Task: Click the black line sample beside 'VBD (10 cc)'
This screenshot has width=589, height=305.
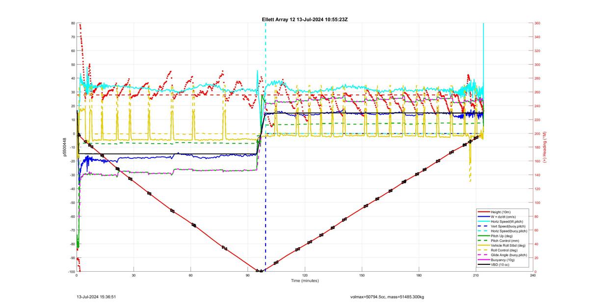Action: (x=483, y=265)
